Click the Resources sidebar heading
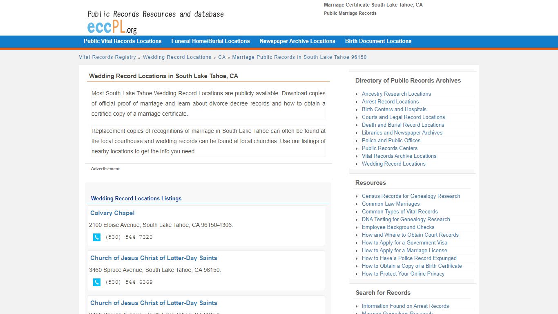 (x=371, y=183)
